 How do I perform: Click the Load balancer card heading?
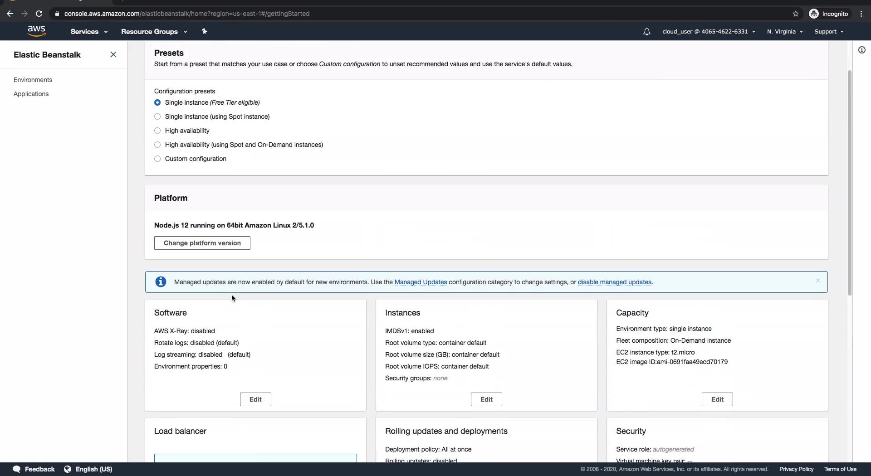click(180, 431)
